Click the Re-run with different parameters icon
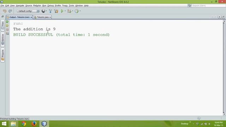Image resolution: width=226 pixels, height=127 pixels. pyautogui.click(x=7, y=26)
